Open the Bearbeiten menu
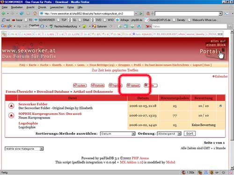This screenshot has width=234, height=175. pyautogui.click(x=17, y=7)
